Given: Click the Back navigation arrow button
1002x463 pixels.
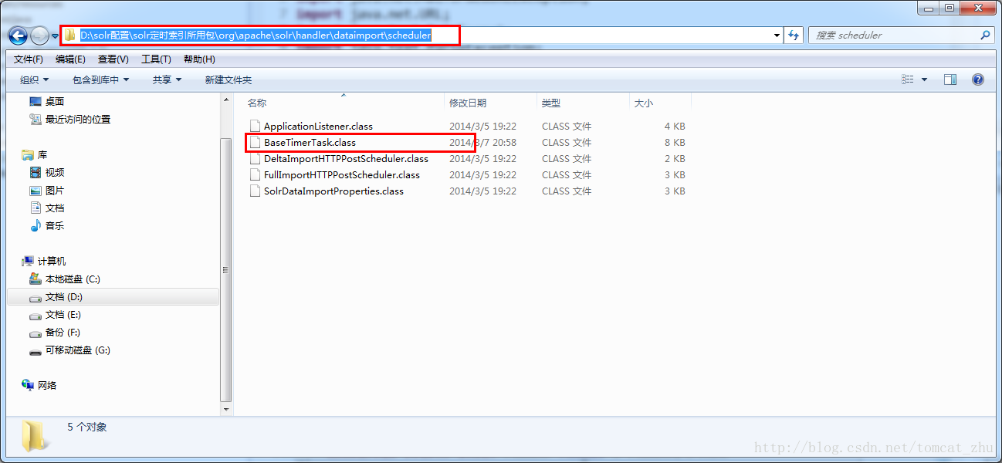Looking at the screenshot, I should click(19, 35).
